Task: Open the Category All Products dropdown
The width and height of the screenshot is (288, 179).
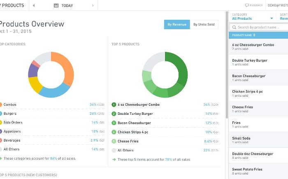Action: point(253,19)
